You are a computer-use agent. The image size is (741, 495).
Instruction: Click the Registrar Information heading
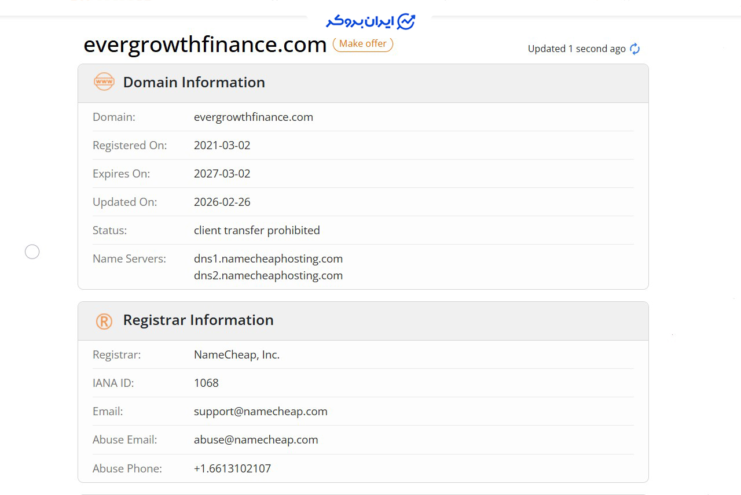coord(198,320)
